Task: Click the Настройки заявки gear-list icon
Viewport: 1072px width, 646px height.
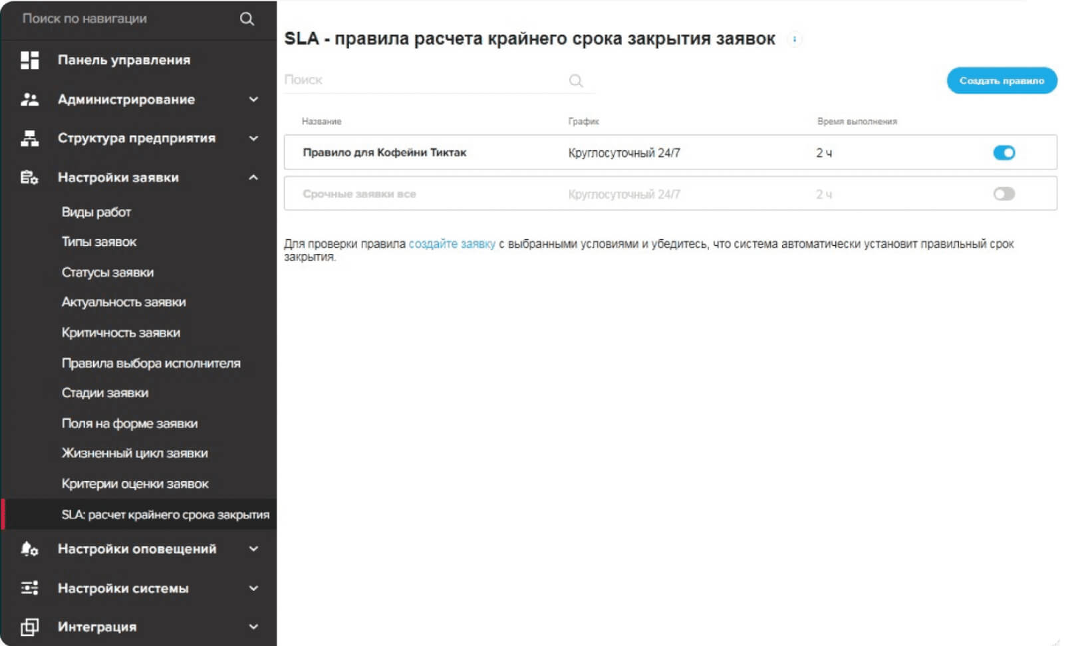Action: click(x=29, y=177)
